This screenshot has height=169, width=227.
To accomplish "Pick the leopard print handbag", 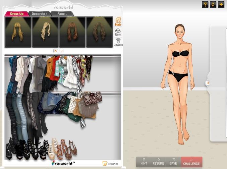I will click(x=93, y=98).
